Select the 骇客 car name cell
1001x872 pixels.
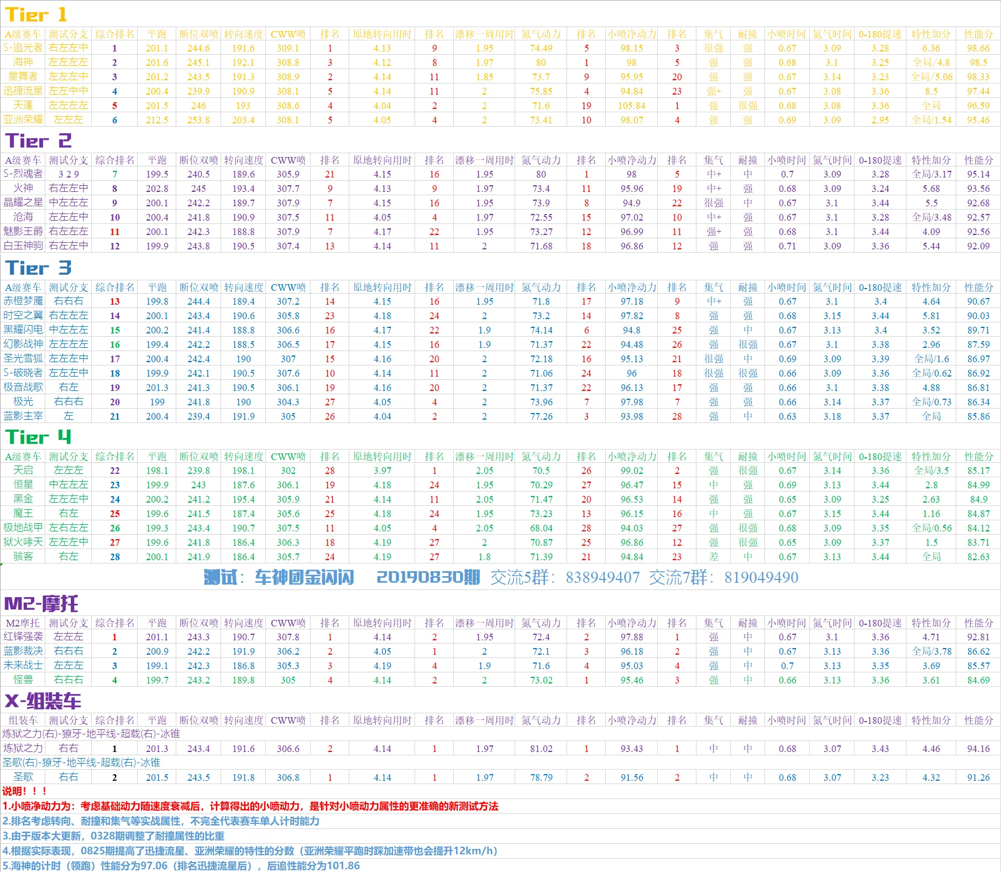click(x=23, y=557)
